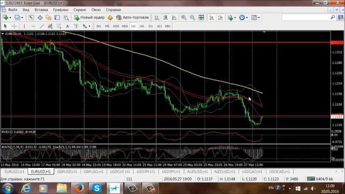Open the periods clock dropdown
This screenshot has height=194, width=345.
click(x=247, y=18)
